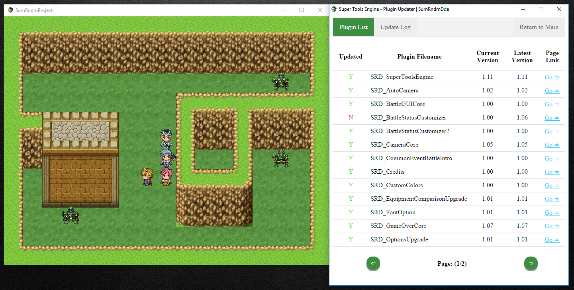The image size is (574, 290).
Task: Click the brick house in game map
Action: (80, 159)
